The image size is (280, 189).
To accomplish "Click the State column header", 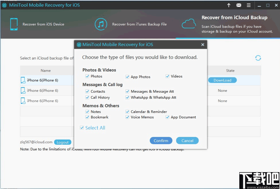I will [230, 71].
